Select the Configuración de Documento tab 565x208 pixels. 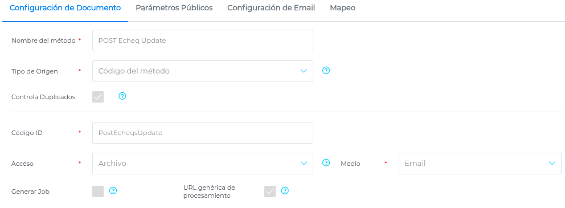pyautogui.click(x=65, y=8)
